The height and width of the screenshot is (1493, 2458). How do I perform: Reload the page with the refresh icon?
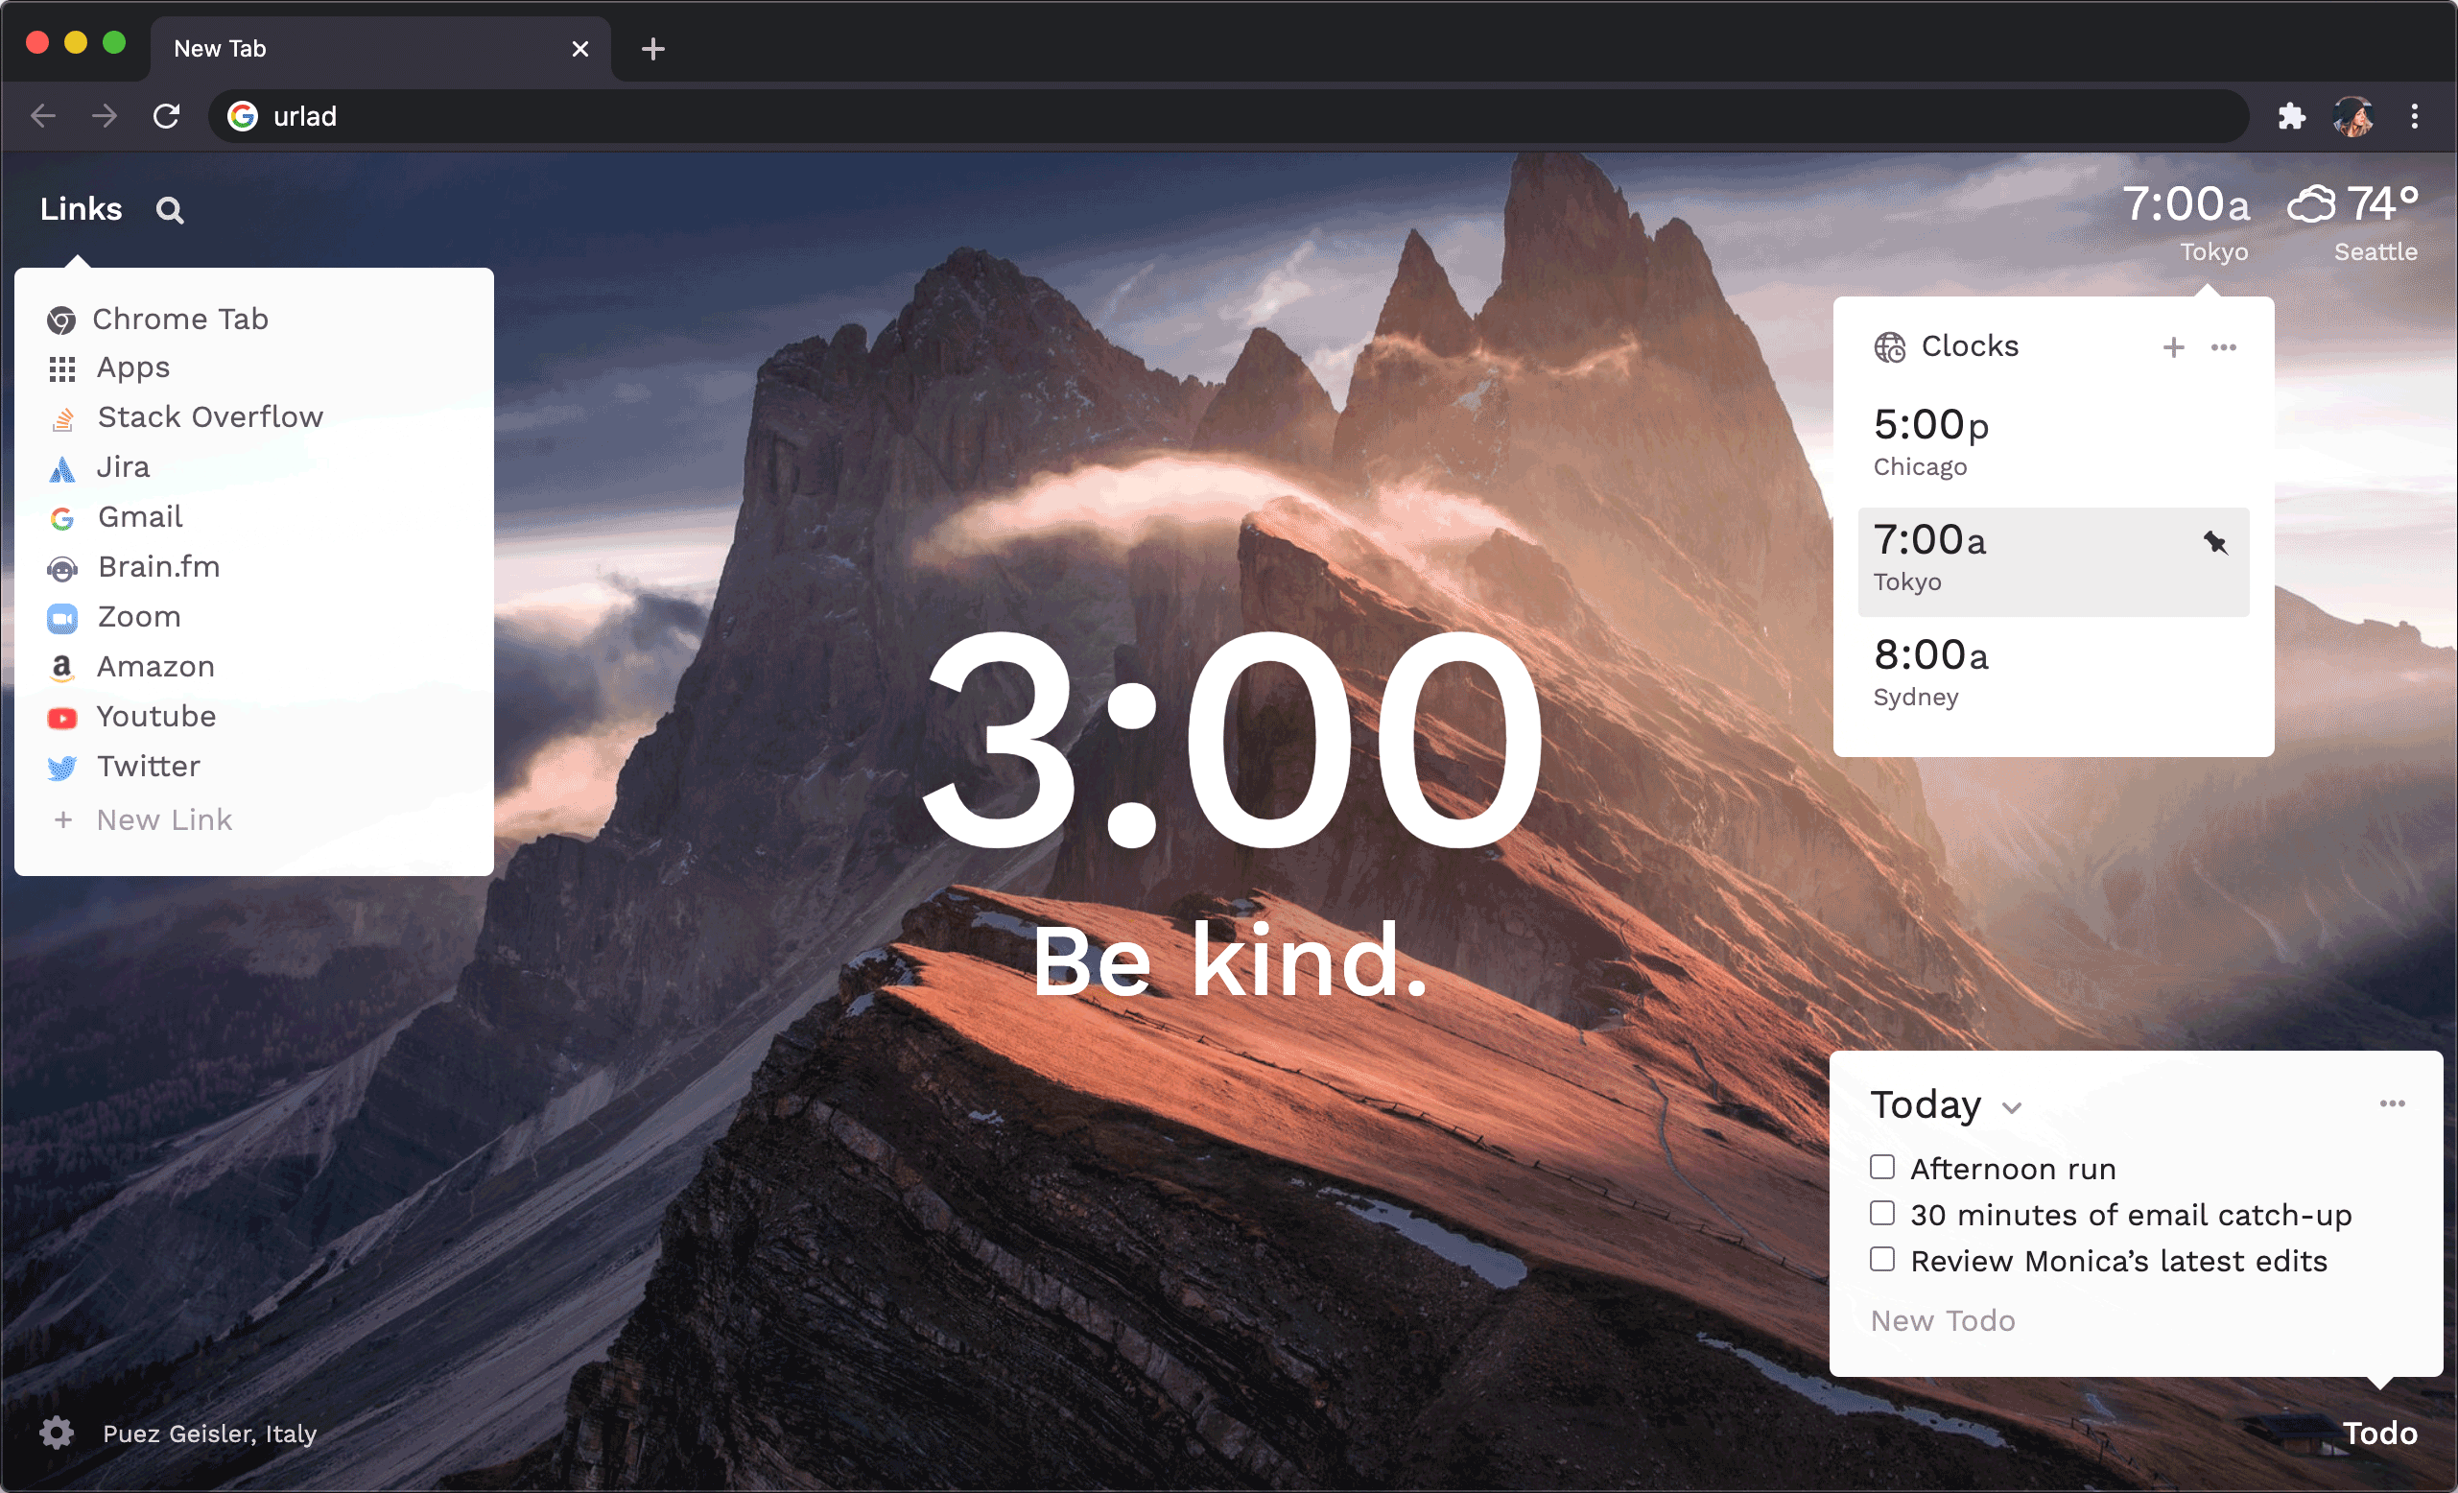tap(167, 117)
